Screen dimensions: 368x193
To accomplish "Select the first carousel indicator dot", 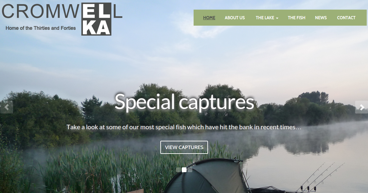I will [x=178, y=170].
